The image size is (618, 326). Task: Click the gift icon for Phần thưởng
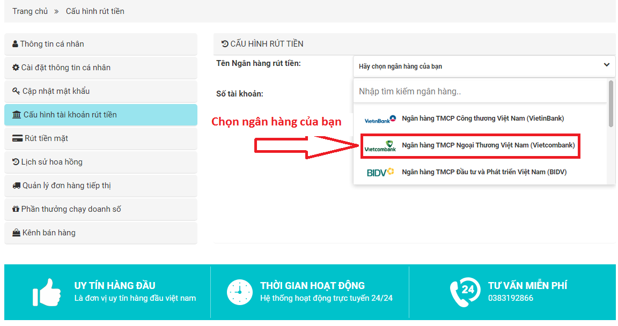tap(16, 209)
